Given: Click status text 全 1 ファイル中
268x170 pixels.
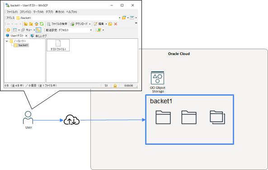Looking at the screenshot, I should pyautogui.click(x=47, y=86).
